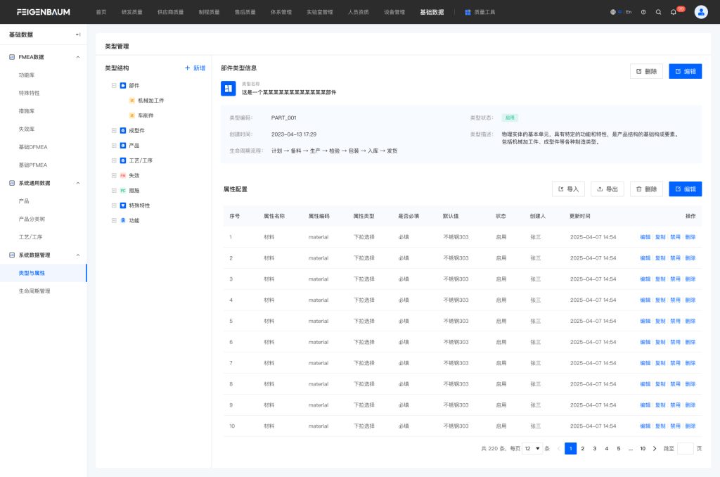Image resolution: width=720 pixels, height=477 pixels.
Task: Click the 车削件 orange node icon
Action: (x=131, y=116)
